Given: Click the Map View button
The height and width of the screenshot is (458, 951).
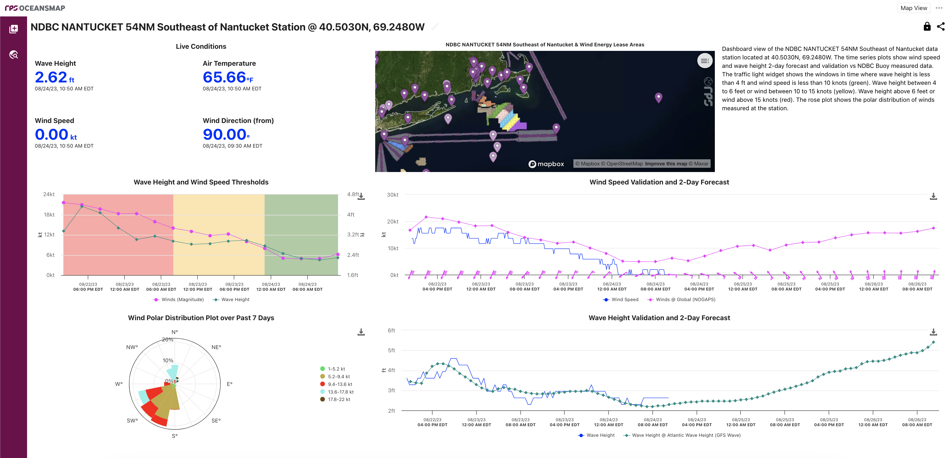Looking at the screenshot, I should 913,8.
